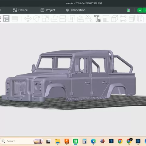Click the arrange plates layout icon
146x146 pixels.
click(x=6, y=19)
